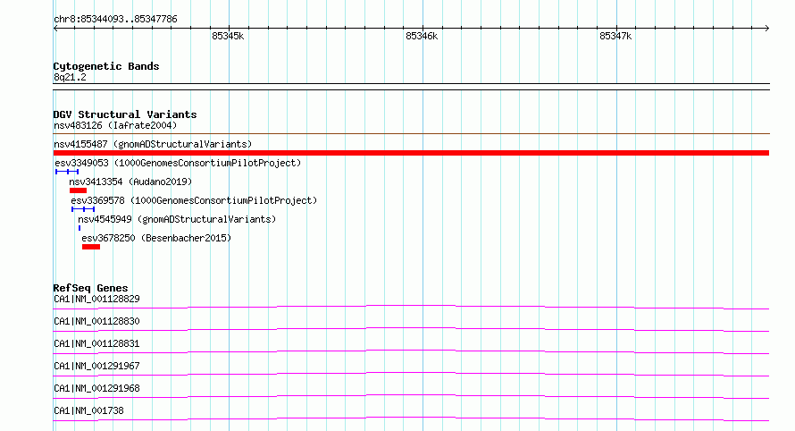
Task: Click the CA1|NM_001128831 transcript label
Action: point(96,343)
